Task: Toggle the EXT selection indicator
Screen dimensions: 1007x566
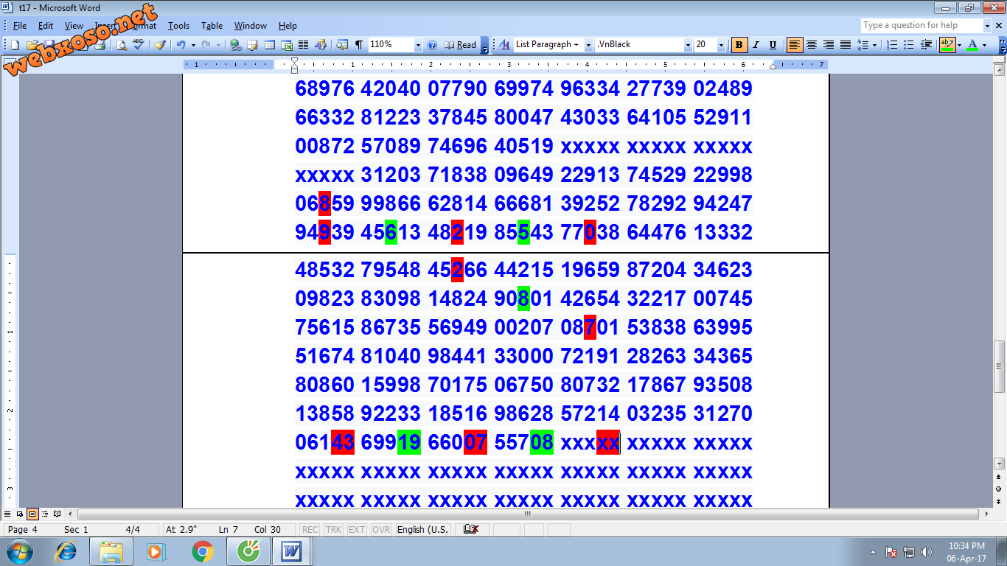Action: pyautogui.click(x=357, y=529)
